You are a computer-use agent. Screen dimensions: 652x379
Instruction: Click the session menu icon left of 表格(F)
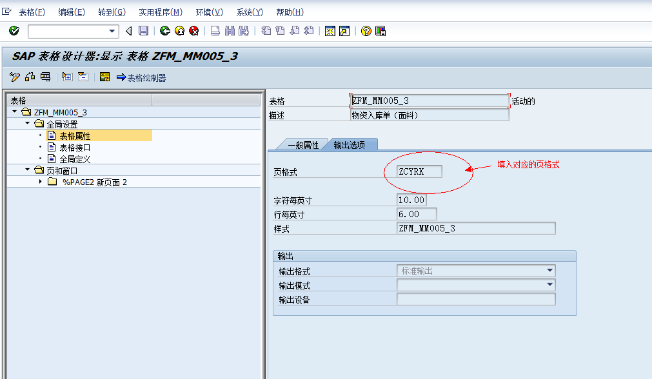click(x=6, y=12)
